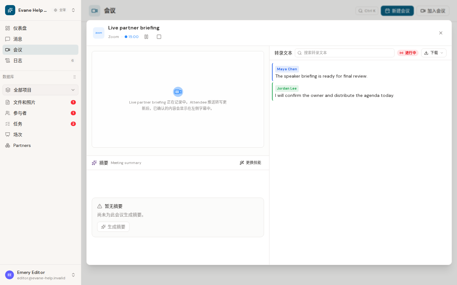457x285 pixels.
Task: Click the transcript line about speaker briefing
Action: (321, 76)
